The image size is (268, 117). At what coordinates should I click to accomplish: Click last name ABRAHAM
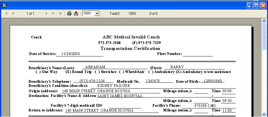[95, 67]
